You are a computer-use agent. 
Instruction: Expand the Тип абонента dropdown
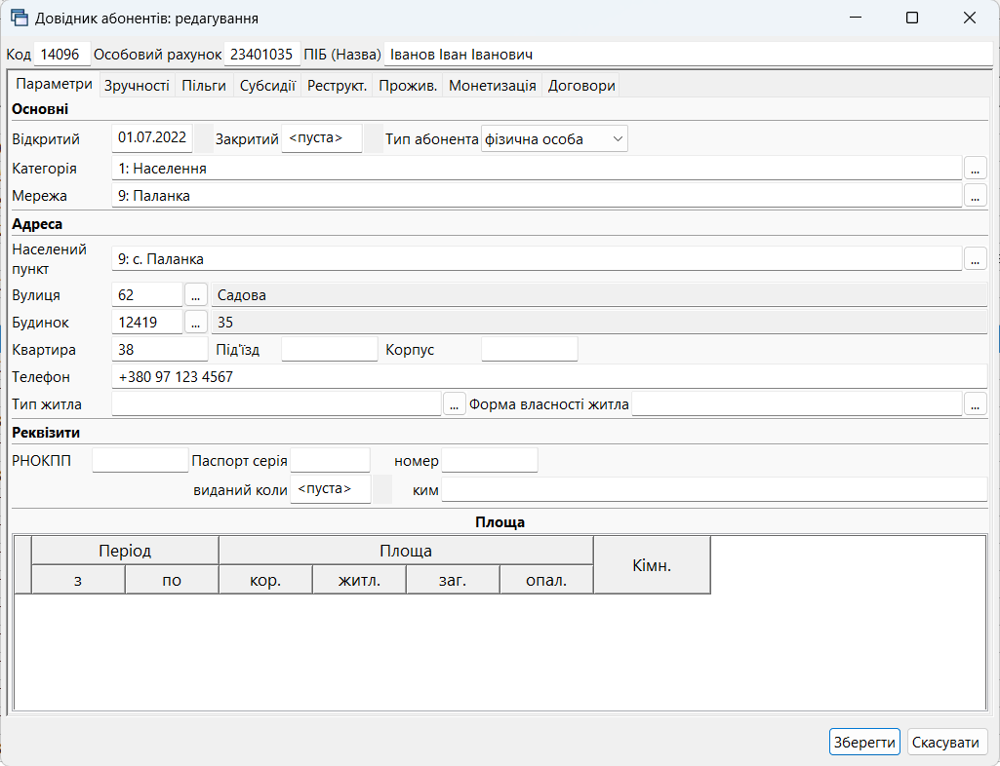coord(618,139)
